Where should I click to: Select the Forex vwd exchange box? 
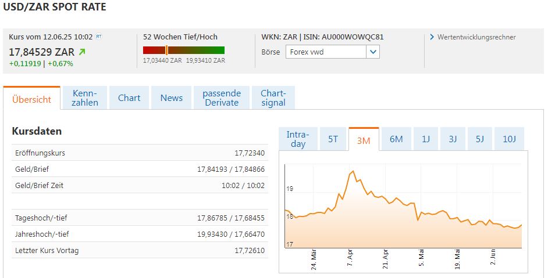pos(333,52)
